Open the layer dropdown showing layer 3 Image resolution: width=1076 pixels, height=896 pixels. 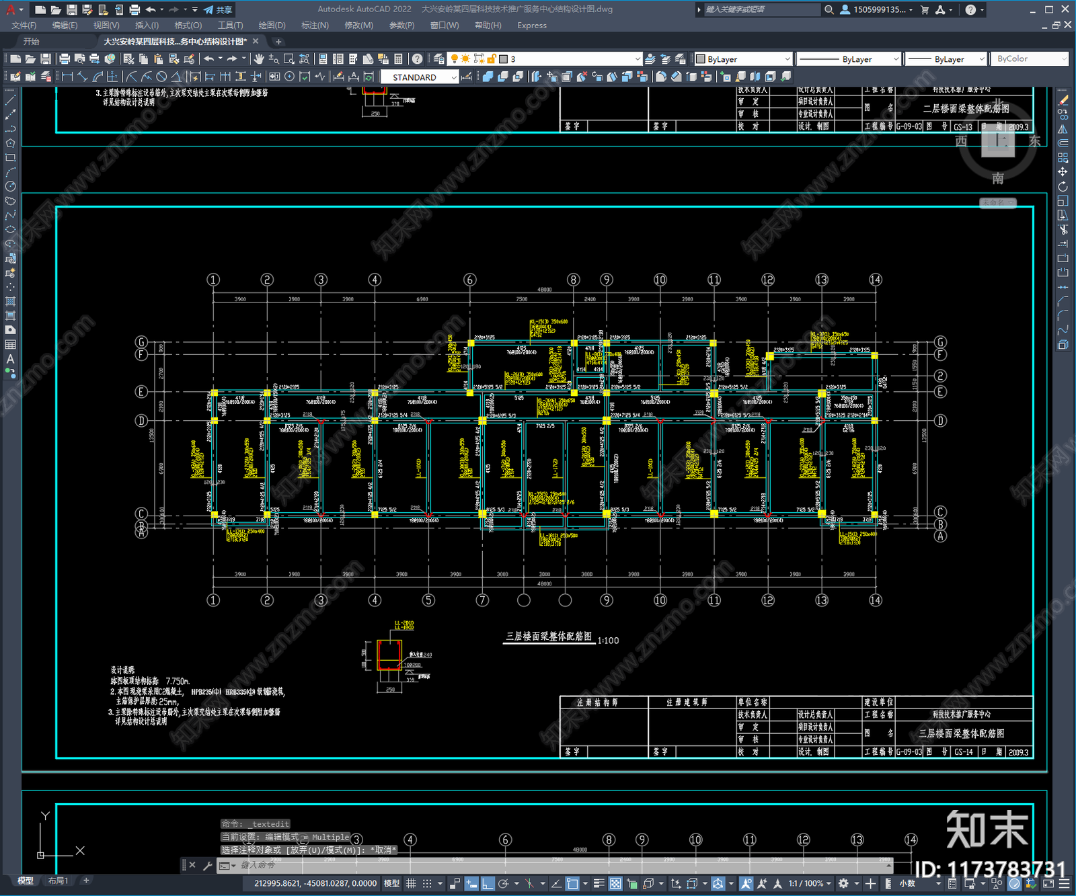point(545,59)
